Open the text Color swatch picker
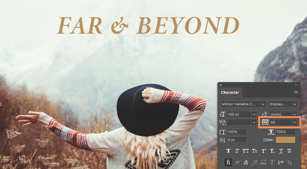This screenshot has width=307, height=169. pos(285,140)
